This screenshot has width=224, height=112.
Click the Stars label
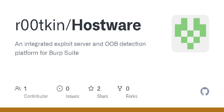tap(102, 96)
